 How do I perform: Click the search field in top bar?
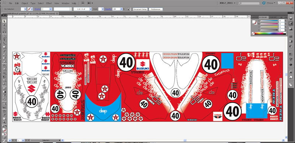(x=249, y=3)
